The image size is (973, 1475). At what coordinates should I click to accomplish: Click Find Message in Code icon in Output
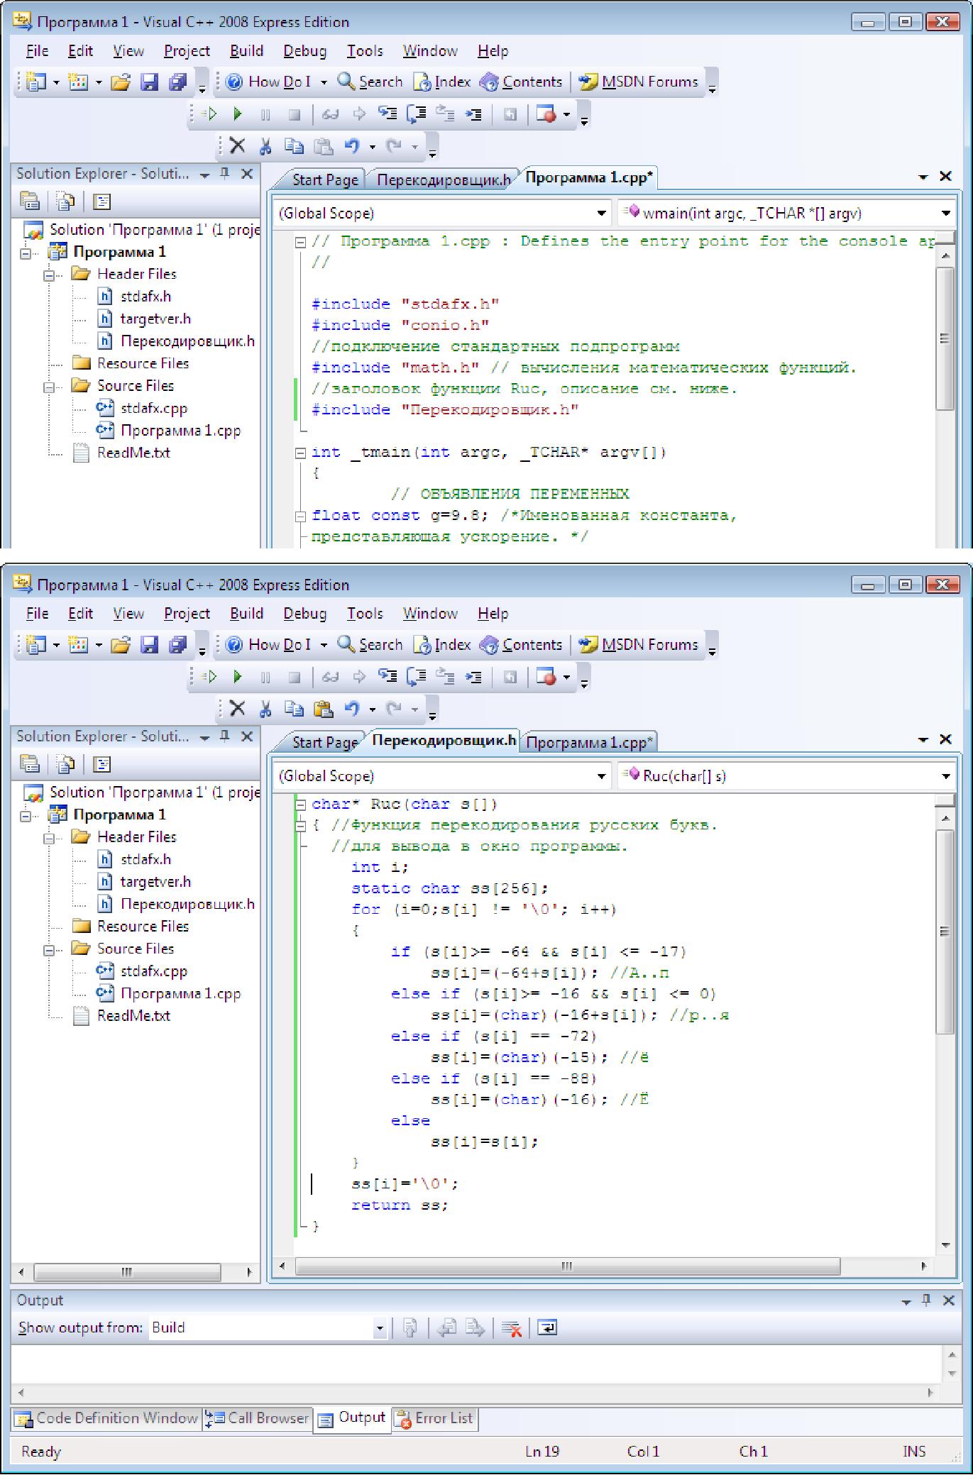point(410,1328)
